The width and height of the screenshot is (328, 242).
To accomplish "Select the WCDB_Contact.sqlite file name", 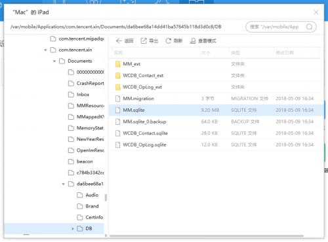I will coord(145,133).
